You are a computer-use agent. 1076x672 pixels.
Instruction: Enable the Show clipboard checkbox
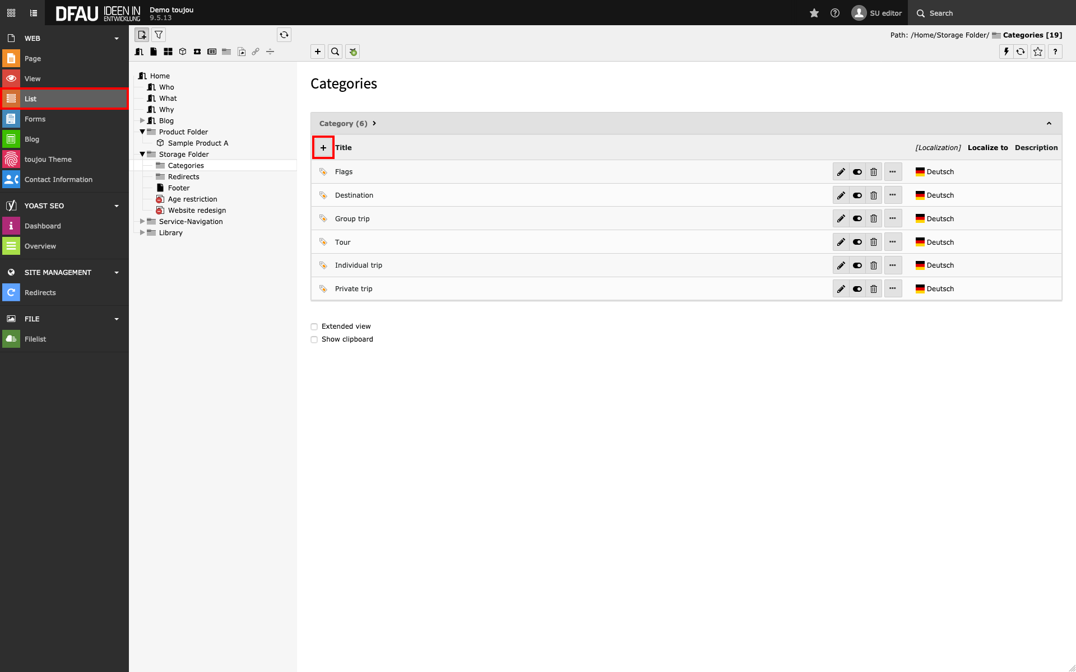click(314, 339)
